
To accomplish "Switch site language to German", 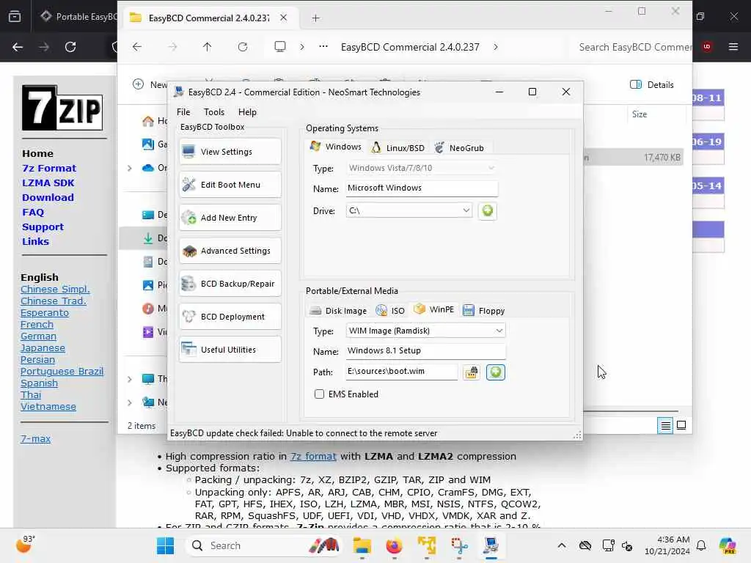I will click(38, 336).
